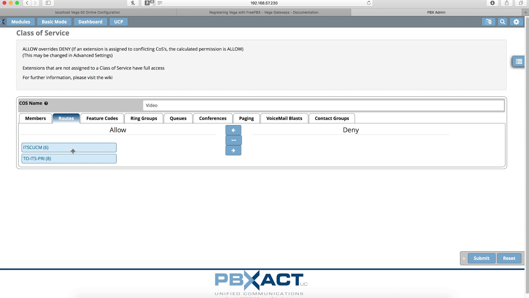Show all tabs overview icon
Viewport: 529px width, 298px height.
point(521,3)
